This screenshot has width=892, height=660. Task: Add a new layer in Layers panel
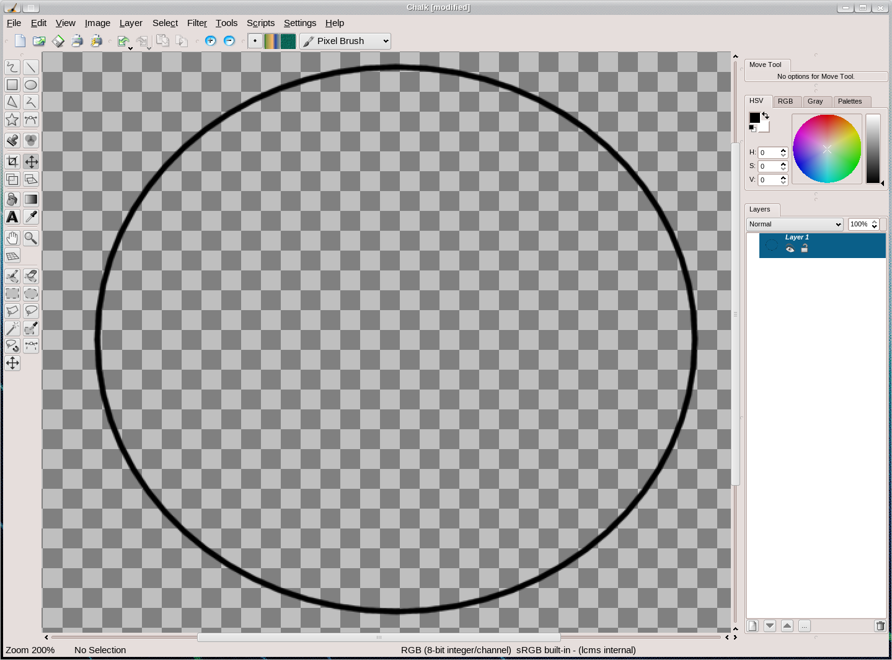[x=753, y=626]
